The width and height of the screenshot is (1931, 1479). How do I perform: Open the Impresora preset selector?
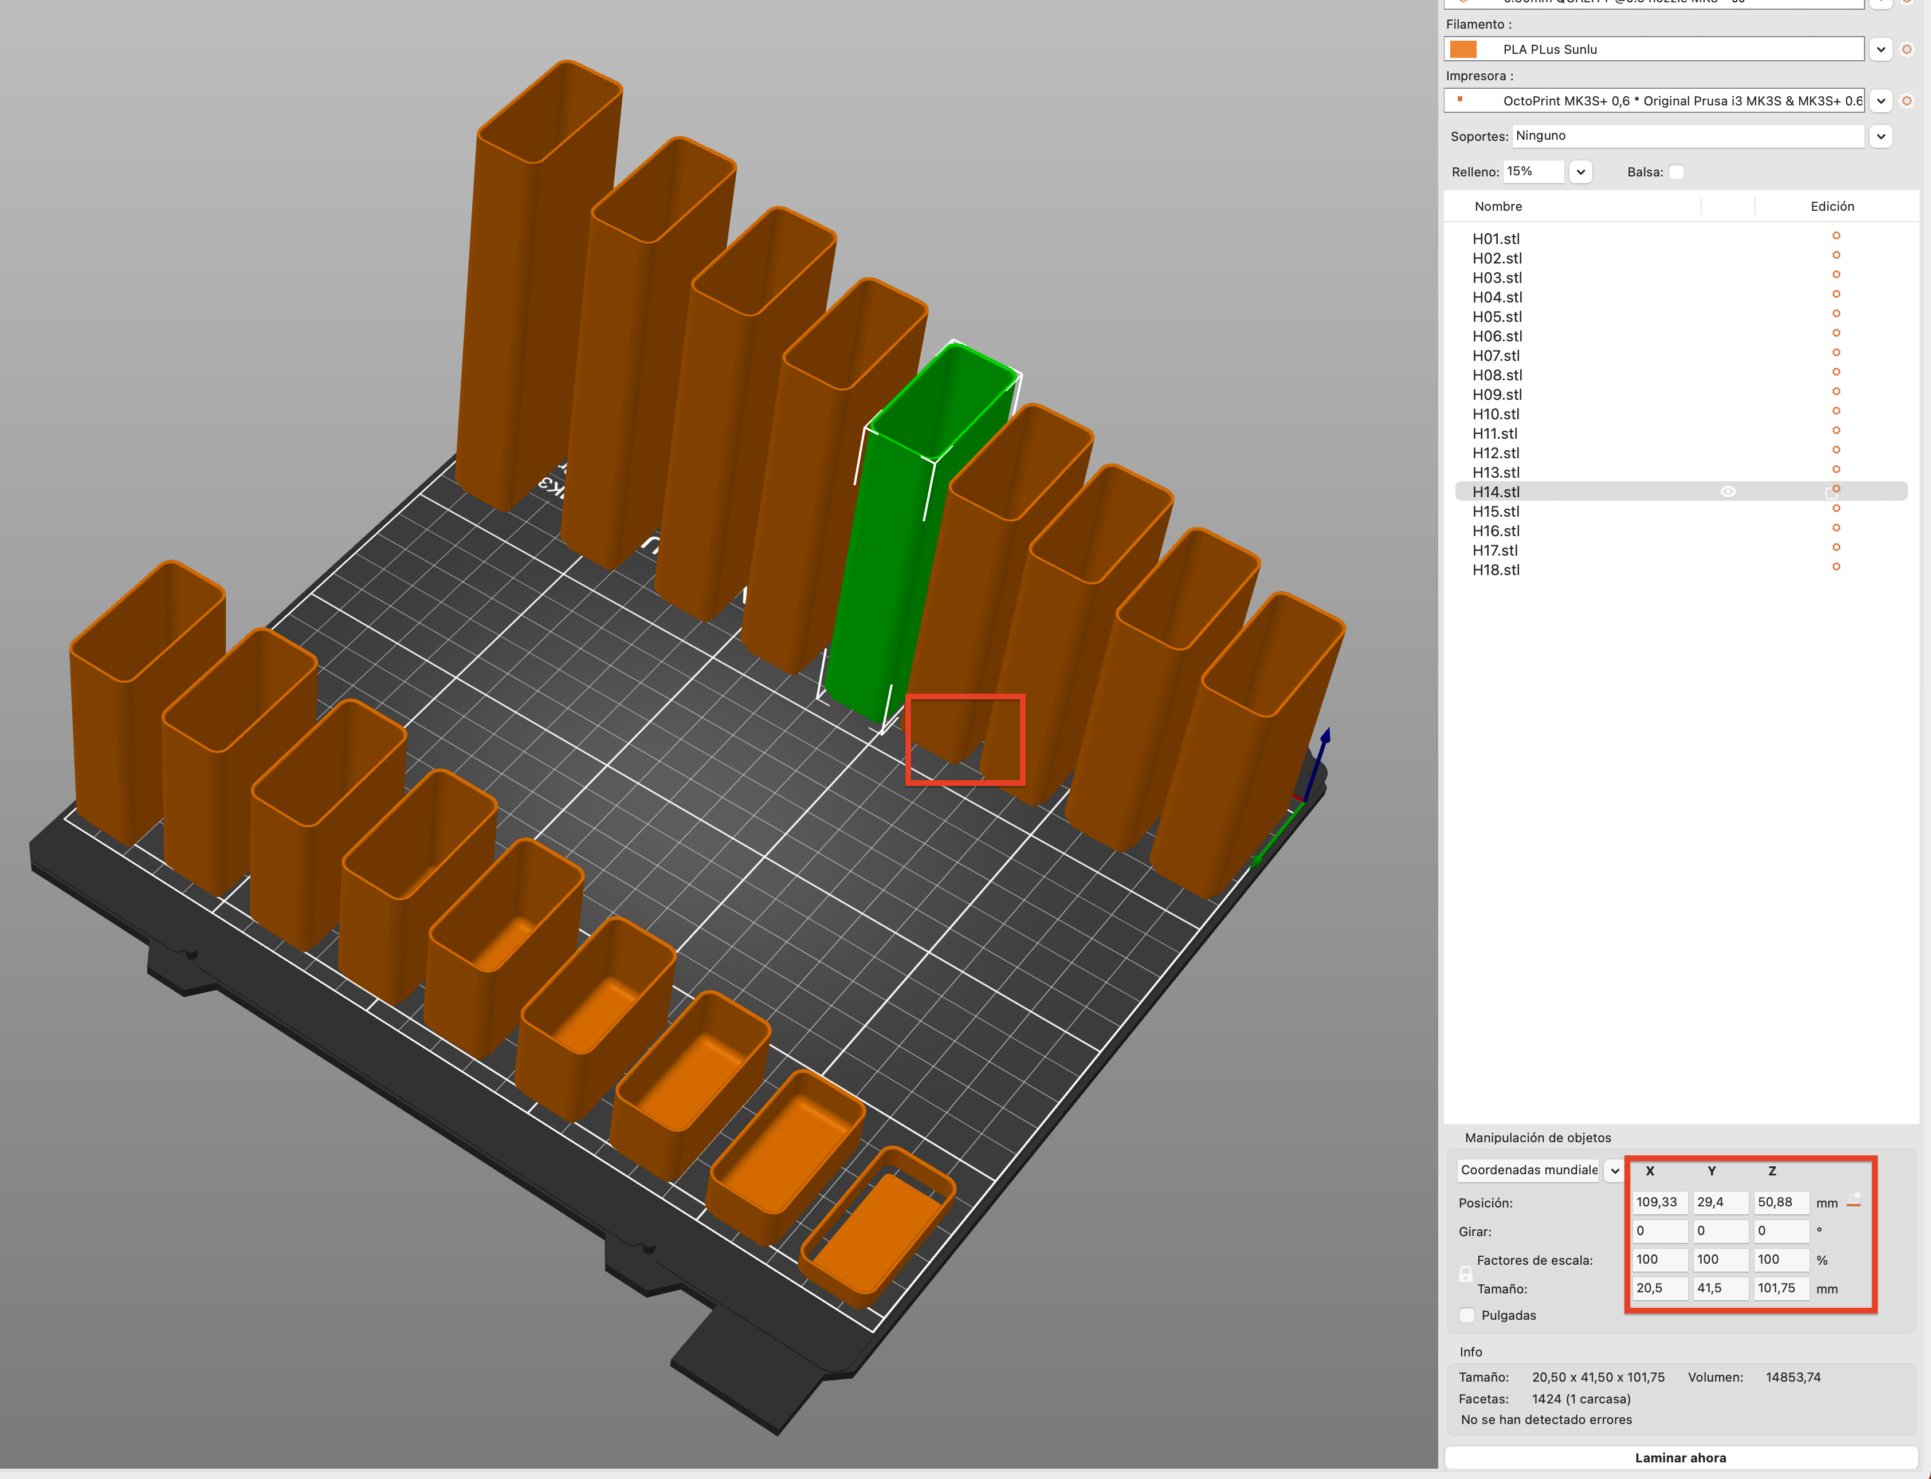tap(1882, 100)
